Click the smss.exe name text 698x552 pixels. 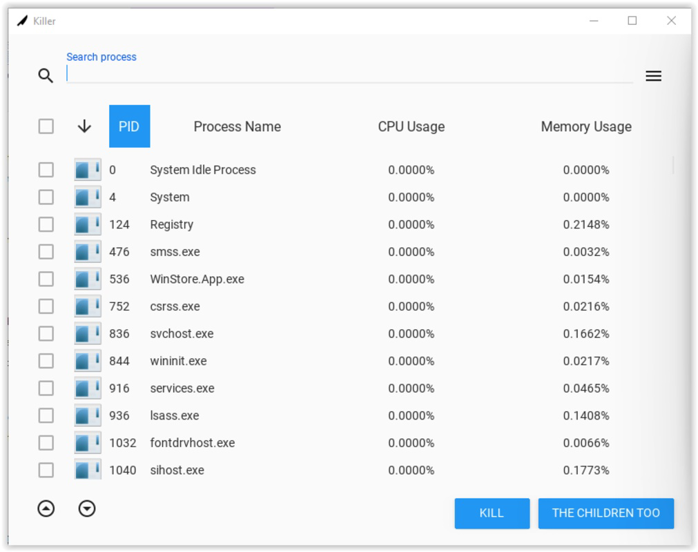[175, 252]
